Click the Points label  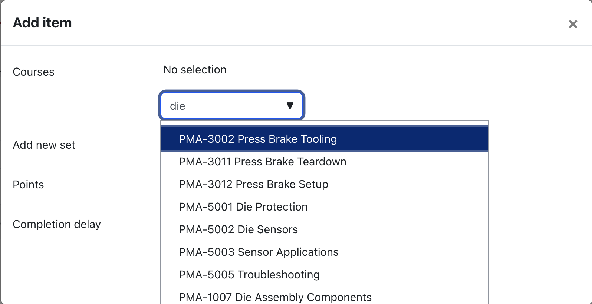(x=28, y=185)
